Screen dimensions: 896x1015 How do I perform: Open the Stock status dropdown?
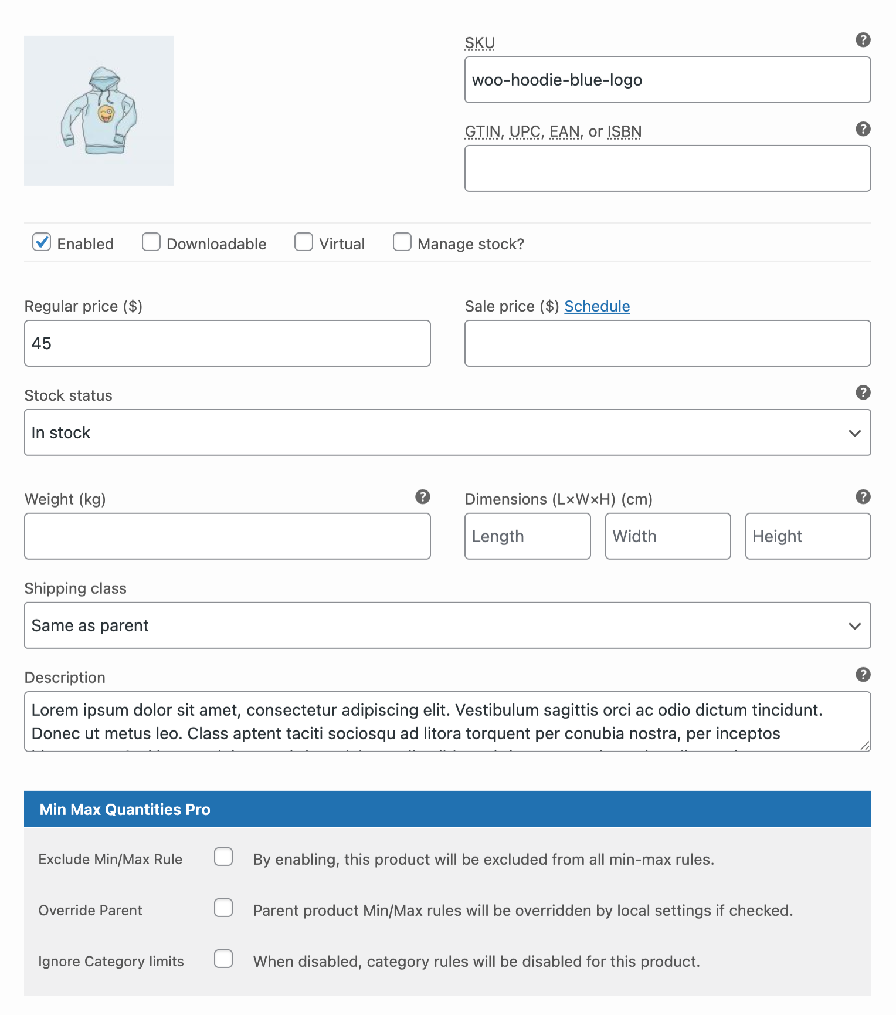pos(447,432)
